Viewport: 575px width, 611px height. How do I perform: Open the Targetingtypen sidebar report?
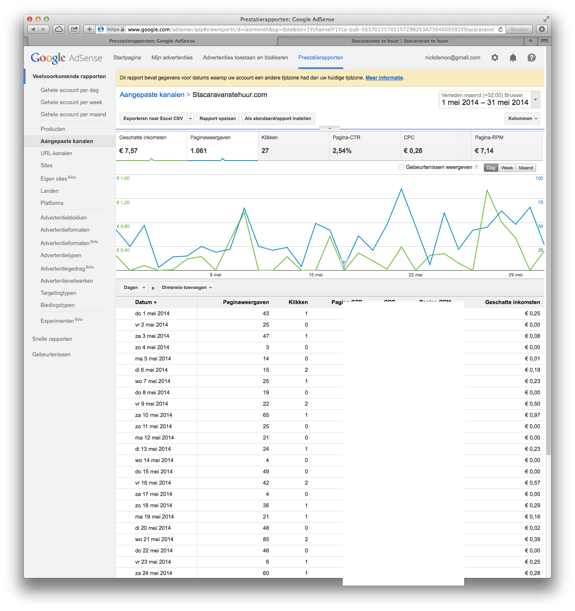pos(58,293)
